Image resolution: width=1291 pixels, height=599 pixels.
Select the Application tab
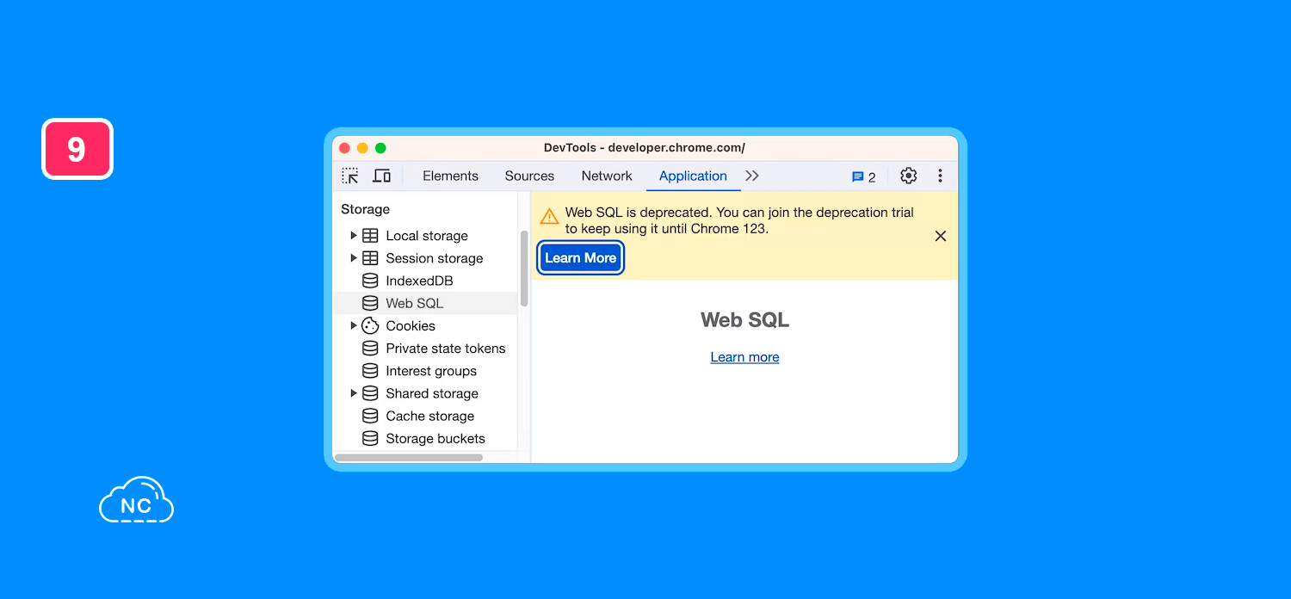click(x=693, y=176)
